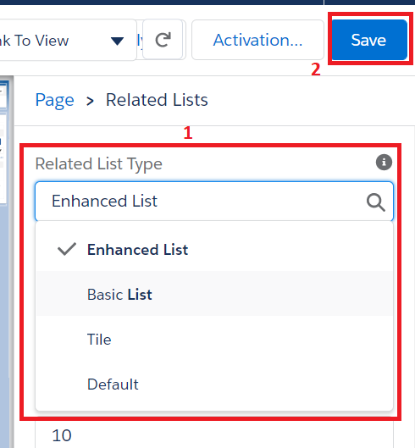Click the info icon beside Related List Type

(384, 163)
